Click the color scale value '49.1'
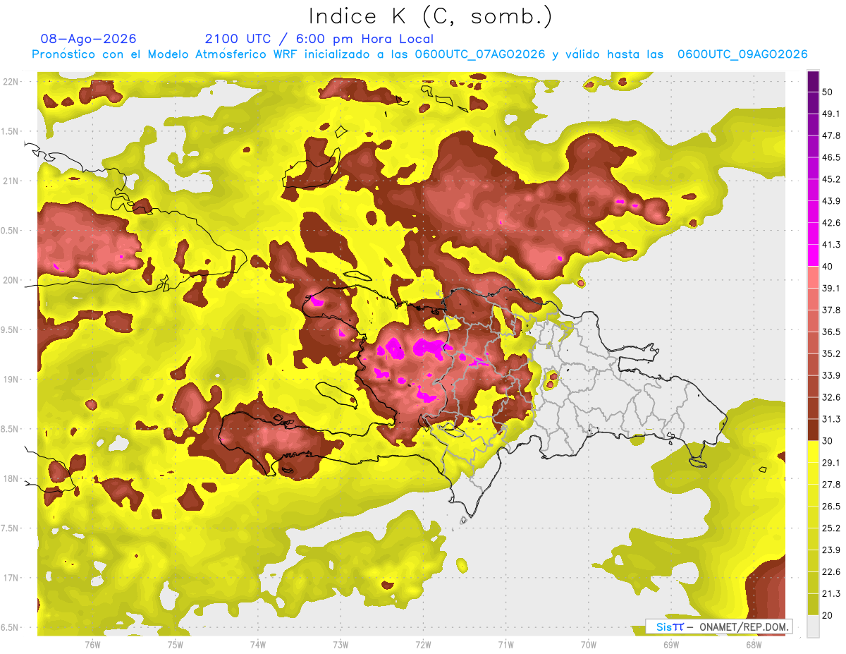Screen dimensions: 846x654 click(x=831, y=114)
